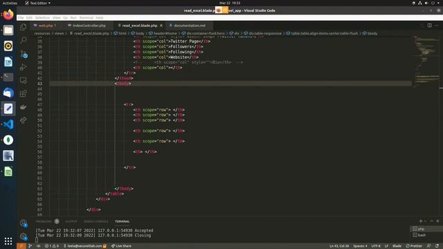This screenshot has height=249, width=443.
Task: Create a new terminal with plus icon
Action: pyautogui.click(x=421, y=221)
